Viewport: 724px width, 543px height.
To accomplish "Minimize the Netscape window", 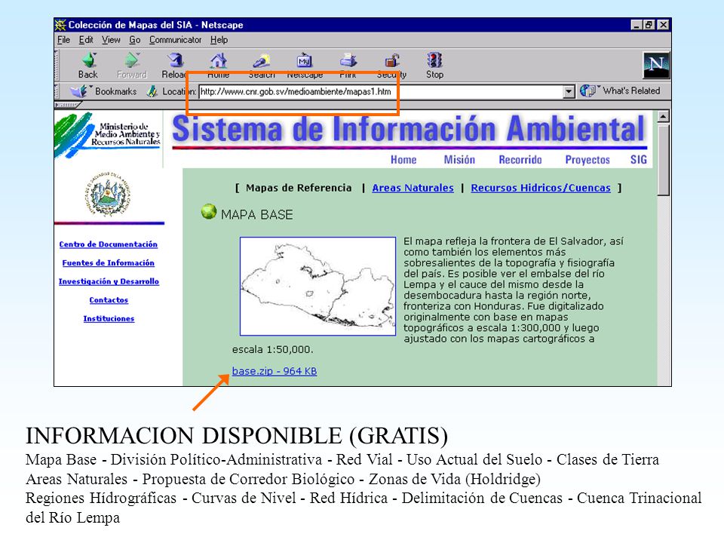I will [x=637, y=25].
